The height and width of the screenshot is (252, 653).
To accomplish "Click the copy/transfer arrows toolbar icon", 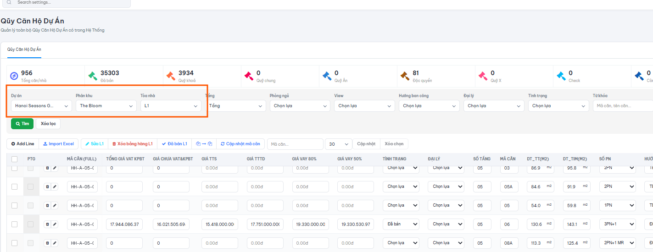I will [x=204, y=144].
